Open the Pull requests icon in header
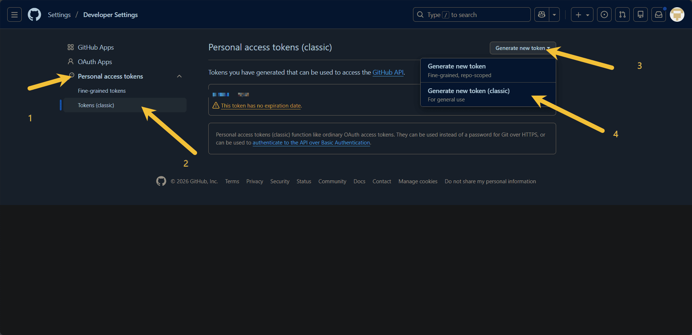The width and height of the screenshot is (692, 335). tap(622, 14)
